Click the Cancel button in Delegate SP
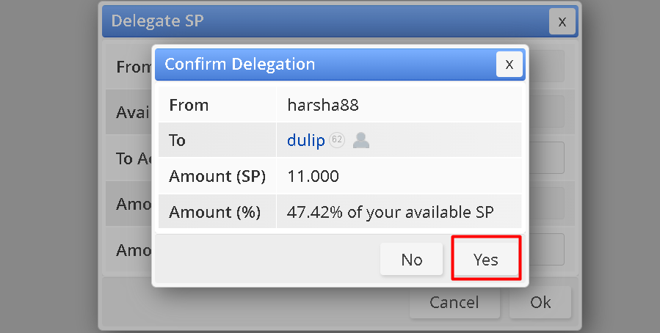The image size is (660, 333). tap(454, 302)
